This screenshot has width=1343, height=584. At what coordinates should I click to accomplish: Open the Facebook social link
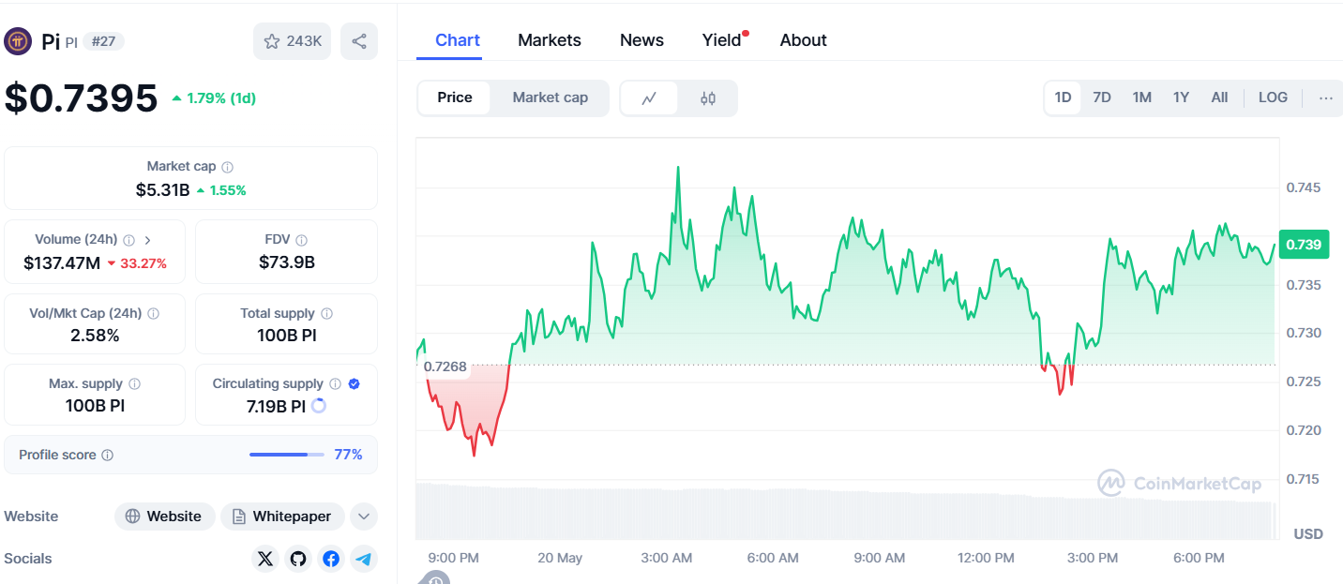[x=331, y=559]
